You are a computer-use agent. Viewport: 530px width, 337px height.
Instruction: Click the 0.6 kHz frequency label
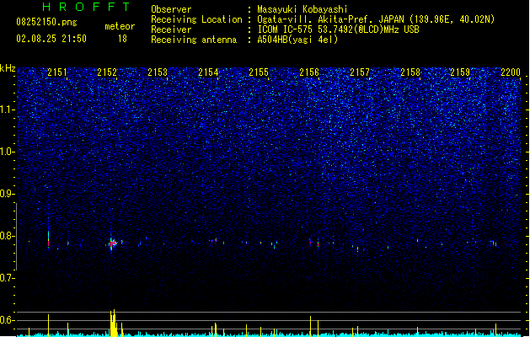(x=7, y=320)
